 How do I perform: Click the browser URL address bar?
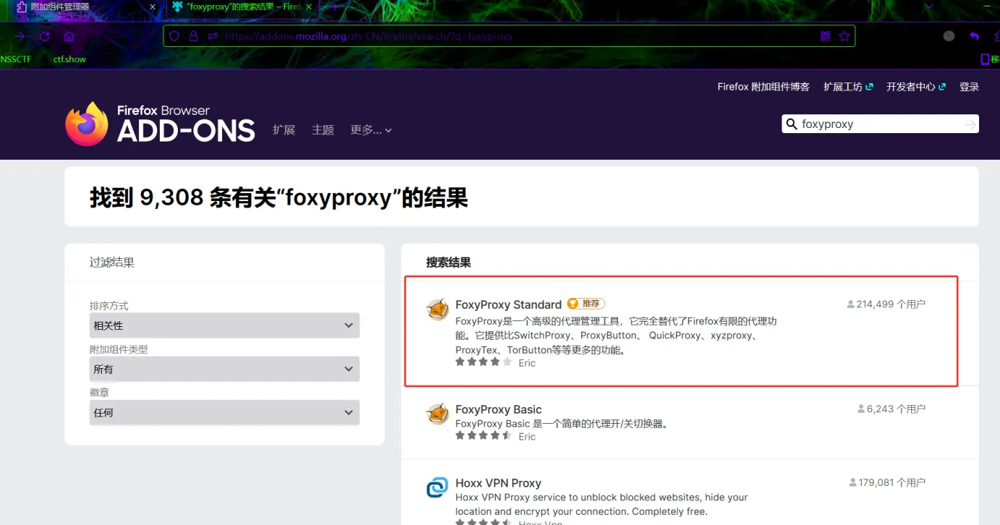click(x=509, y=36)
